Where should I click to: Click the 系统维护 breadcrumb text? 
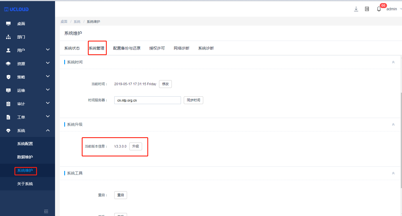93,22
